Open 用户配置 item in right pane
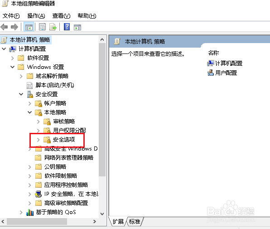This screenshot has height=229, width=270. pyautogui.click(x=222, y=73)
